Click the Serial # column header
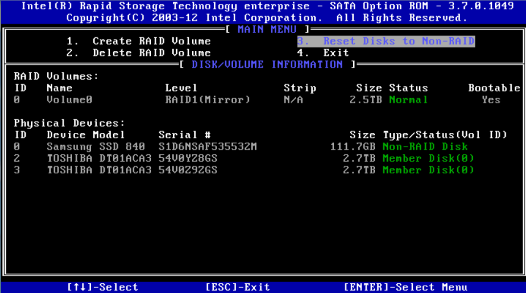Image resolution: width=526 pixels, height=293 pixels. pos(184,135)
